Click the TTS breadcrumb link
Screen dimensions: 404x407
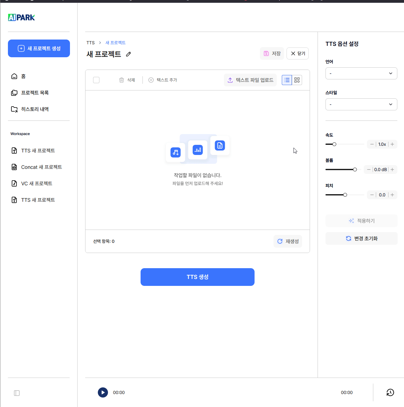click(x=91, y=43)
